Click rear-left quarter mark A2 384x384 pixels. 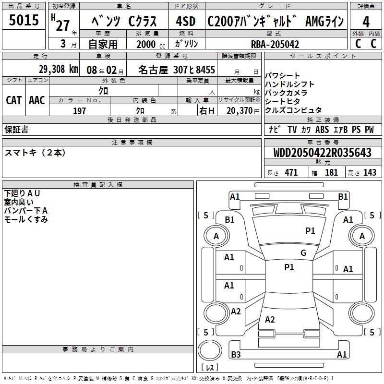(x=236, y=311)
